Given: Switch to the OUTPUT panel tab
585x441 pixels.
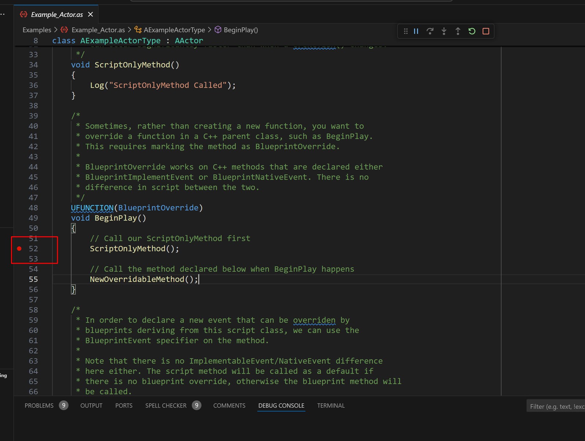Looking at the screenshot, I should point(91,406).
